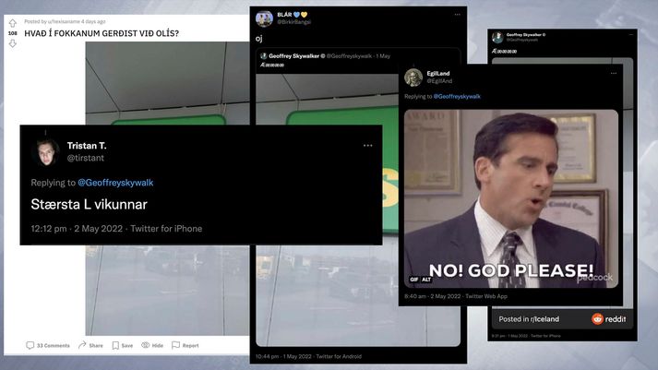Upvote the Reddit post about Olís

pos(13,23)
